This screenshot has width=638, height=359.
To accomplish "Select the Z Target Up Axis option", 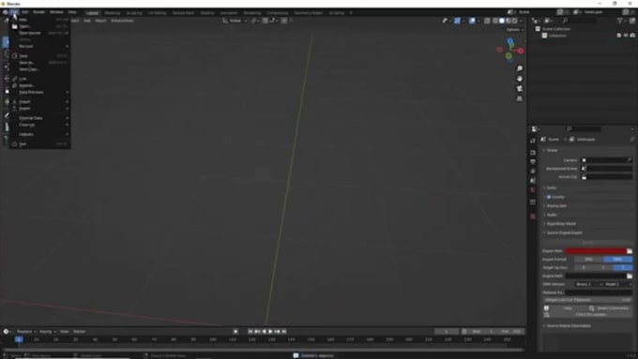I will pyautogui.click(x=623, y=267).
